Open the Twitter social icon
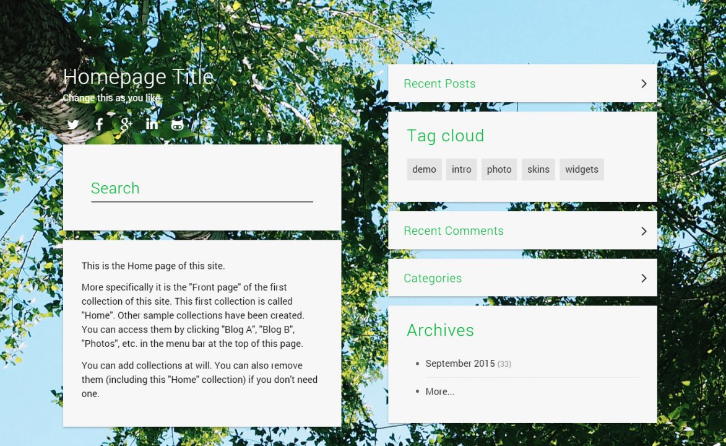 (73, 125)
